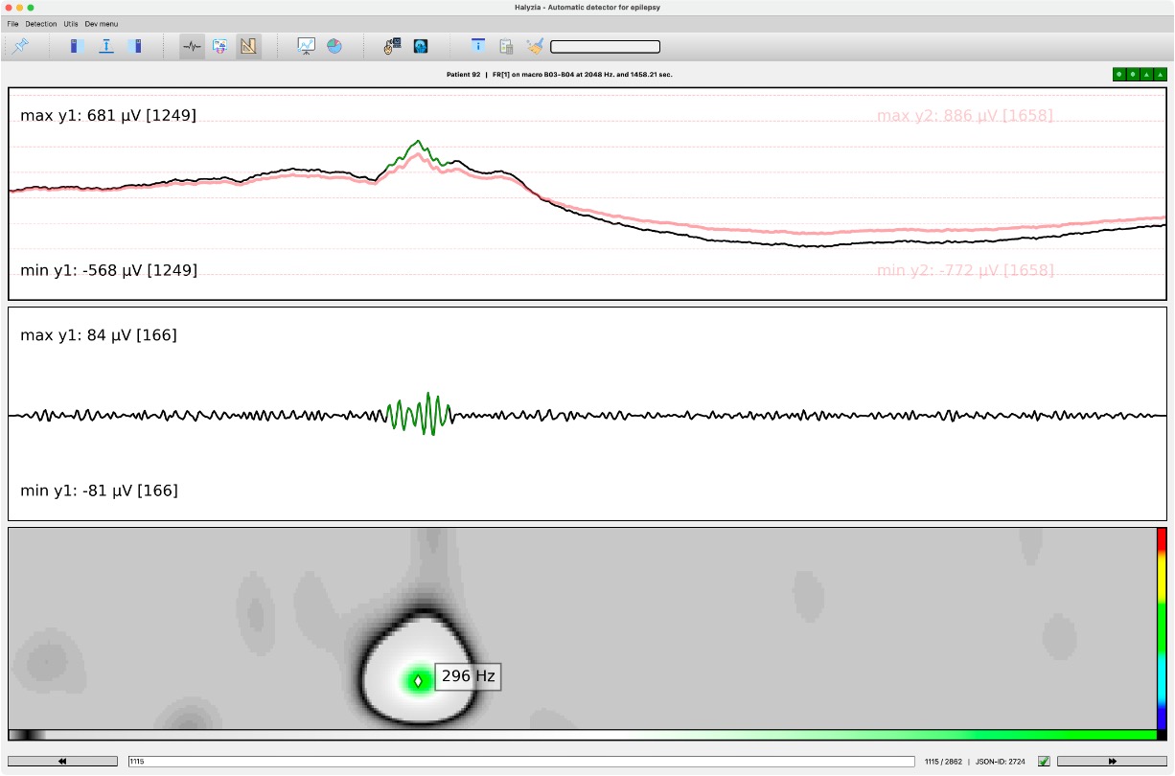This screenshot has width=1175, height=776.
Task: Go to previous event with rewind button
Action: pos(62,762)
